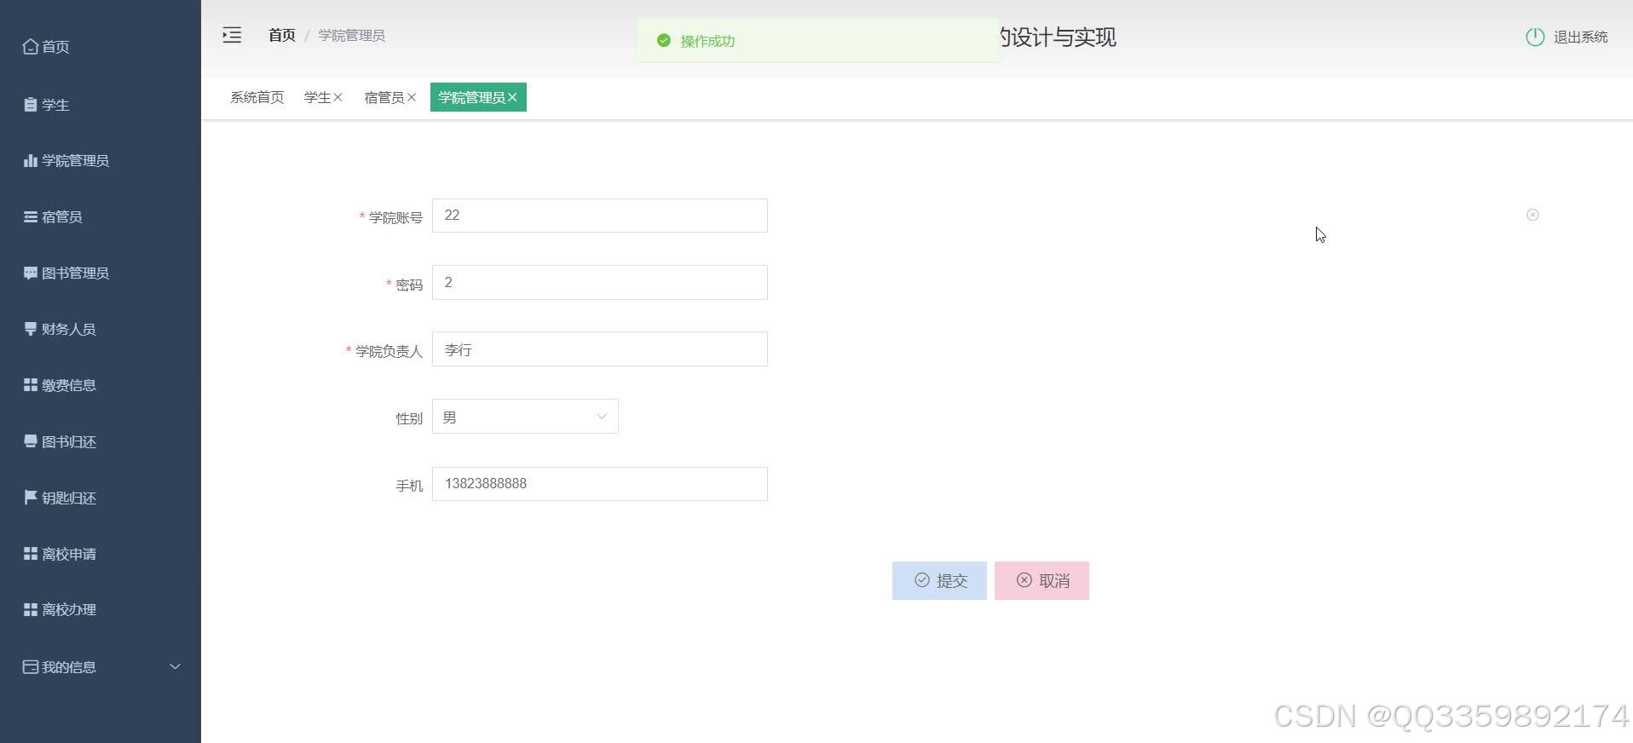Click 学院管理员 breadcrumb text
Viewport: 1633px width, 743px height.
(351, 35)
